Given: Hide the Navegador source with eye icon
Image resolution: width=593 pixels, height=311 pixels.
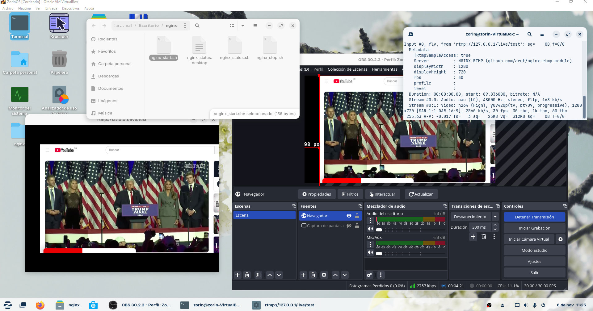Looking at the screenshot, I should click(349, 216).
